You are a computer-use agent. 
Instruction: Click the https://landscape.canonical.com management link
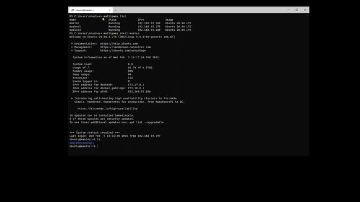(125, 47)
